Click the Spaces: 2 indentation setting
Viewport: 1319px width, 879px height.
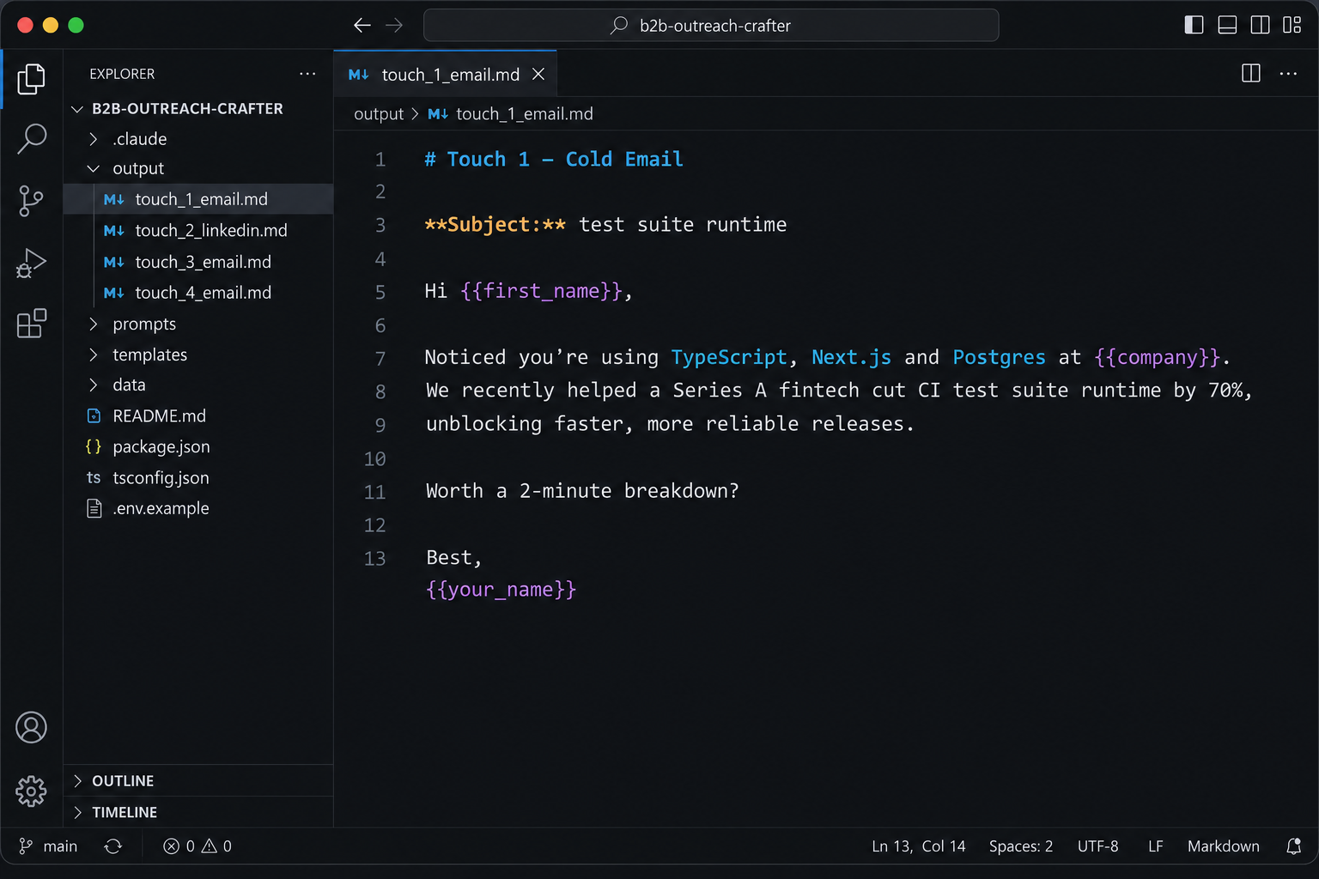(x=1021, y=846)
